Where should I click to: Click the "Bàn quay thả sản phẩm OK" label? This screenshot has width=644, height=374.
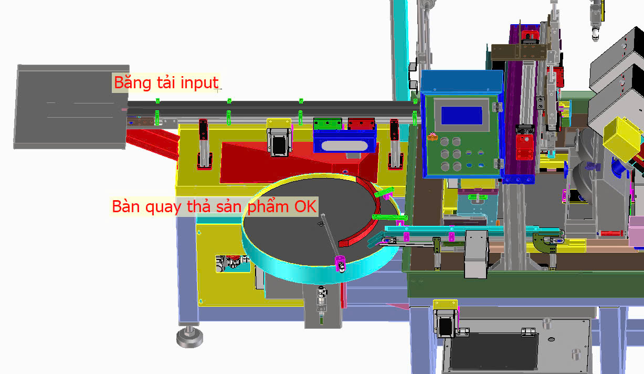point(214,206)
